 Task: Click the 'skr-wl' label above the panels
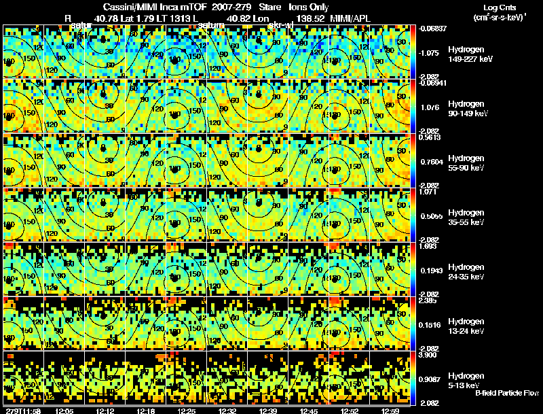(x=281, y=25)
